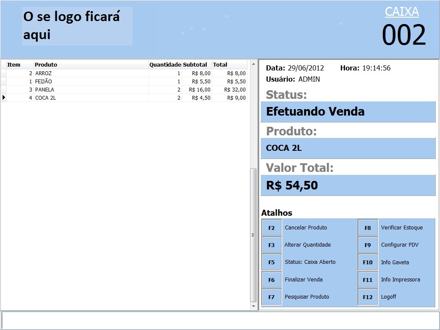Click the F11 Info Impressora button
Screen dimensions: 440x330
[368, 280]
